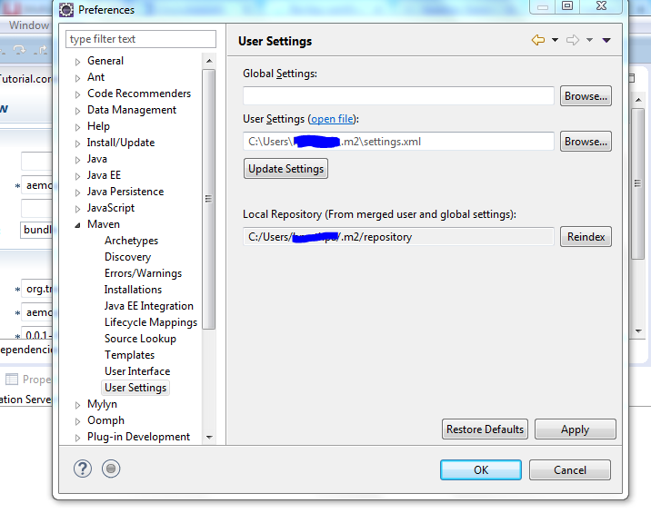651x523 pixels.
Task: Close the Preferences dialog window
Action: [x=601, y=5]
